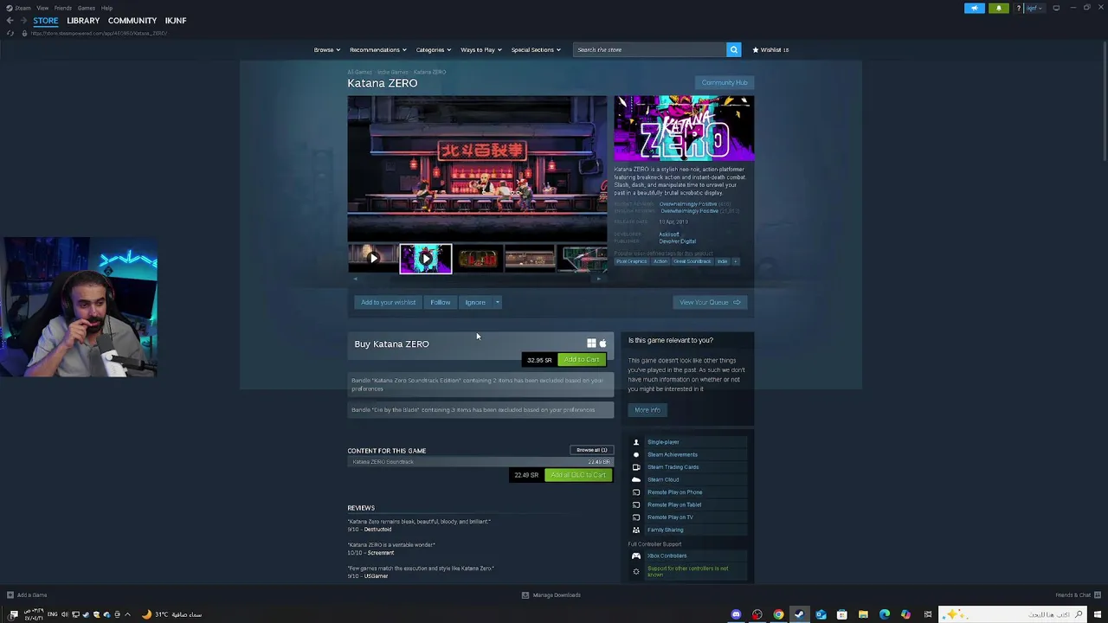
Task: Click the Great Soundtrack tag
Action: [x=692, y=261]
